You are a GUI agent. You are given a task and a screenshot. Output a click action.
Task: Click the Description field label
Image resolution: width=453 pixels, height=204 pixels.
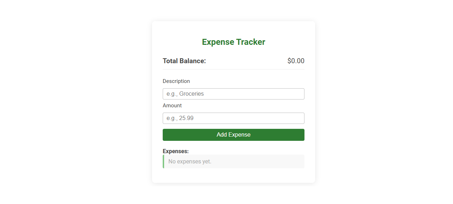coord(176,81)
